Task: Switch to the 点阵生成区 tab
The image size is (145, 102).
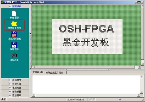Action: (51, 73)
